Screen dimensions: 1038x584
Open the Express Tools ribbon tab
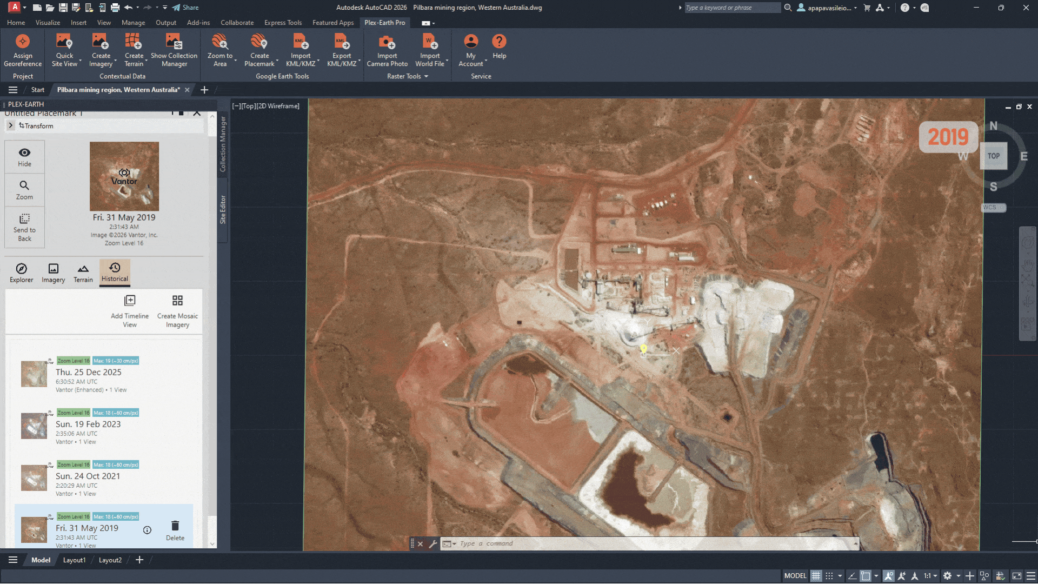(x=283, y=23)
